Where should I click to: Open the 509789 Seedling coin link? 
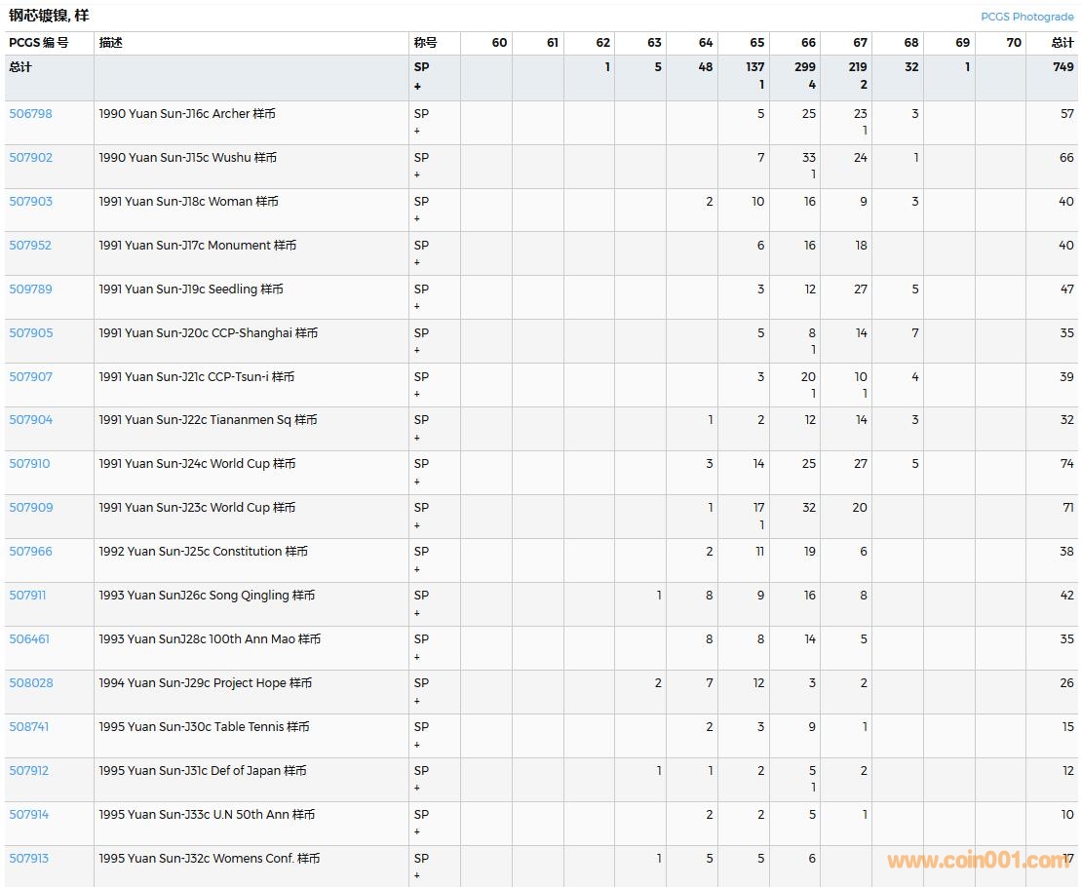(30, 289)
